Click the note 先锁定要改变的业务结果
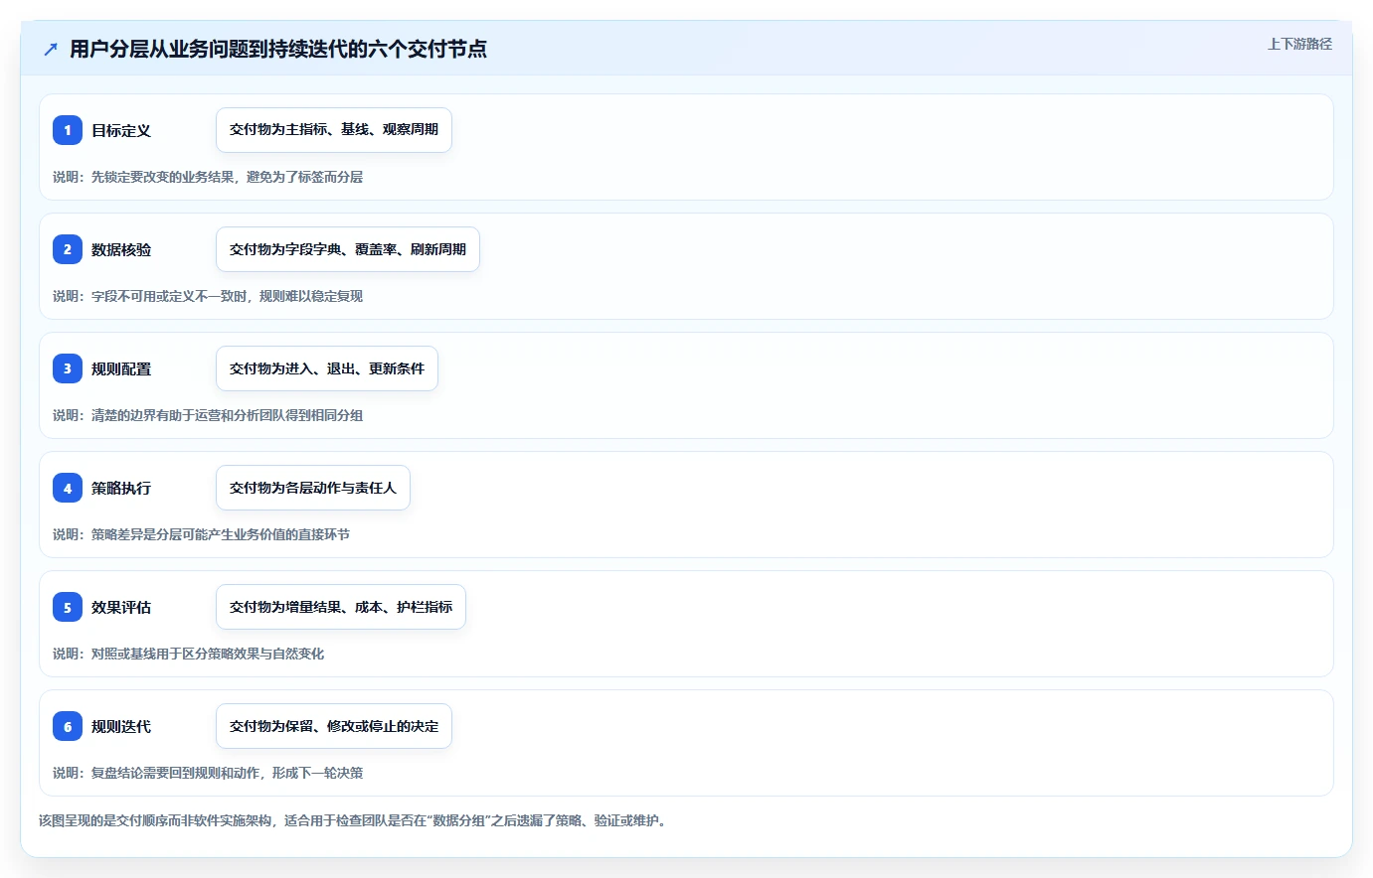 [208, 177]
